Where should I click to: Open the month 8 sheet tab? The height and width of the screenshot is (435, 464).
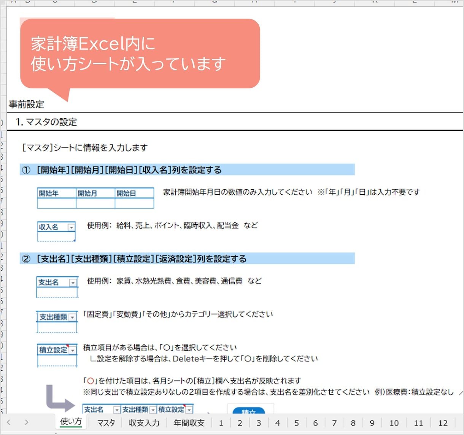353,423
